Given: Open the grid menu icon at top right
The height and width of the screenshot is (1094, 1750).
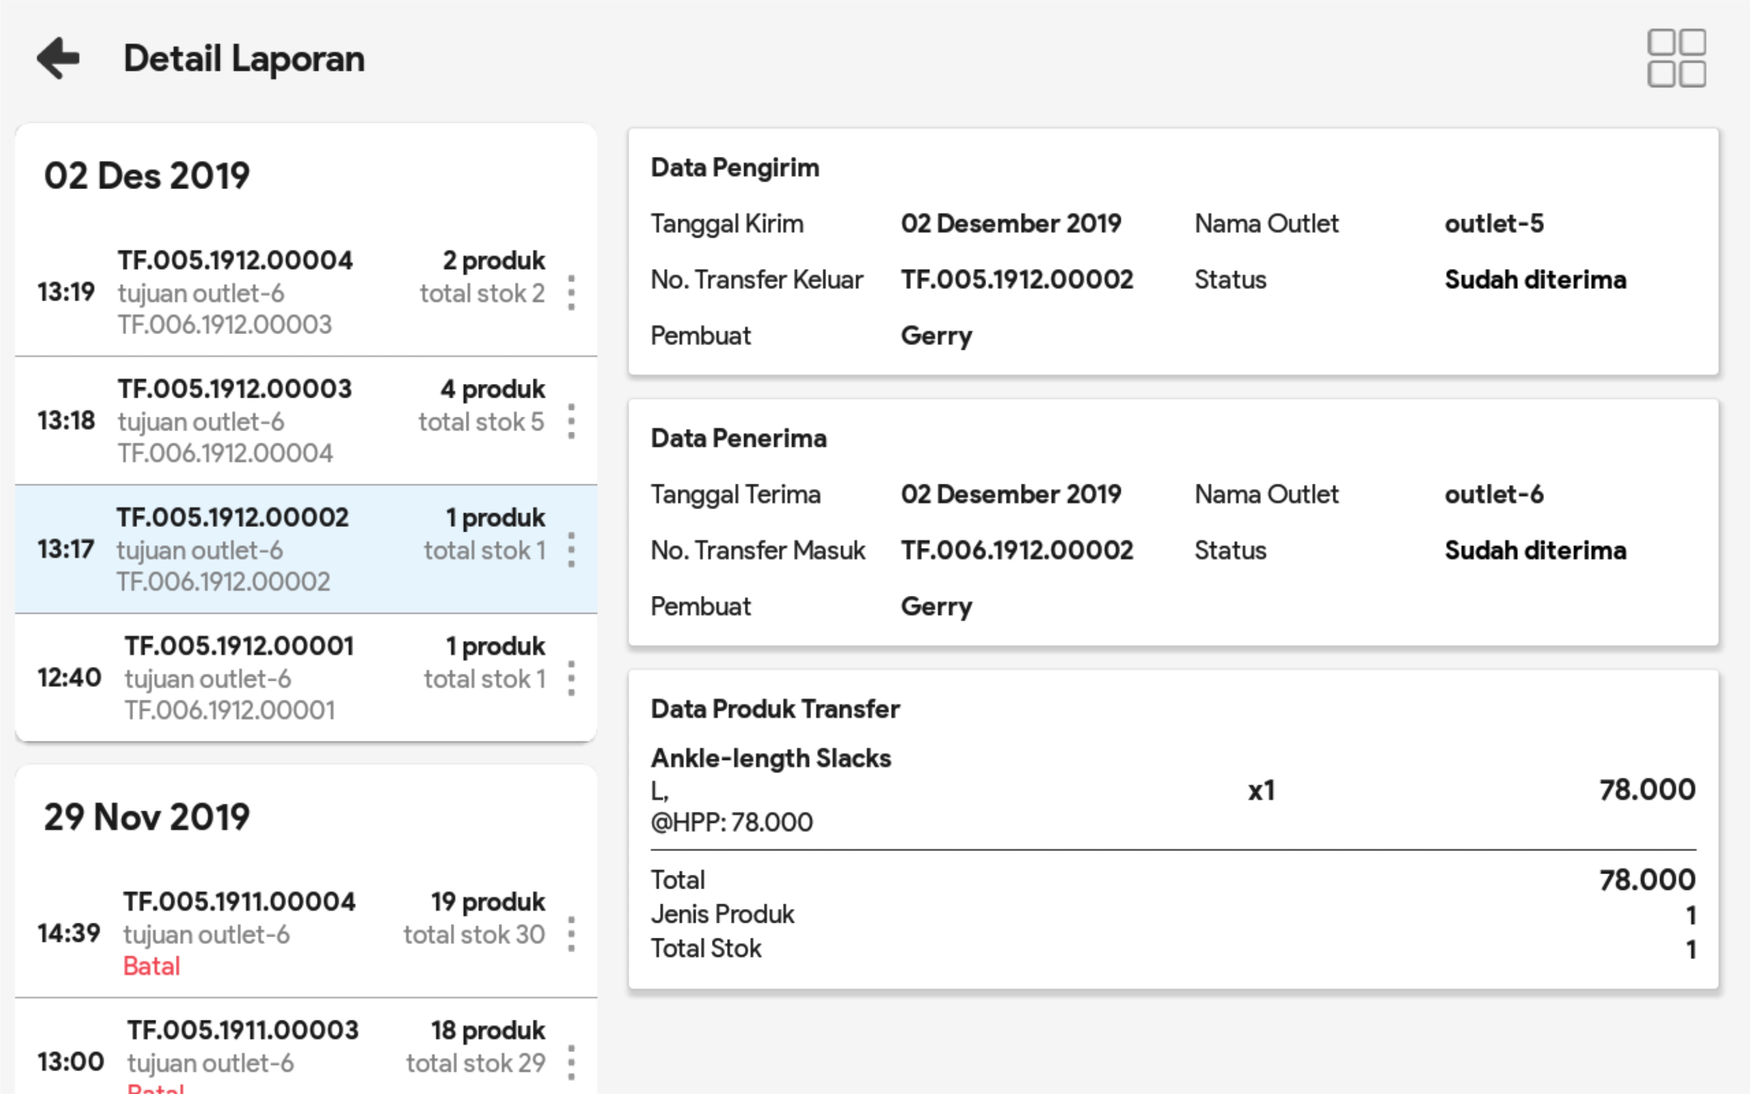Looking at the screenshot, I should [x=1675, y=58].
